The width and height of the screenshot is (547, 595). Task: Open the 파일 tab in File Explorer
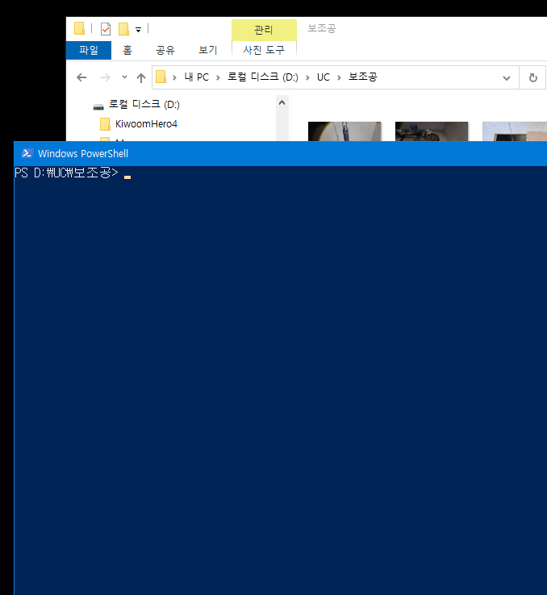tap(89, 50)
